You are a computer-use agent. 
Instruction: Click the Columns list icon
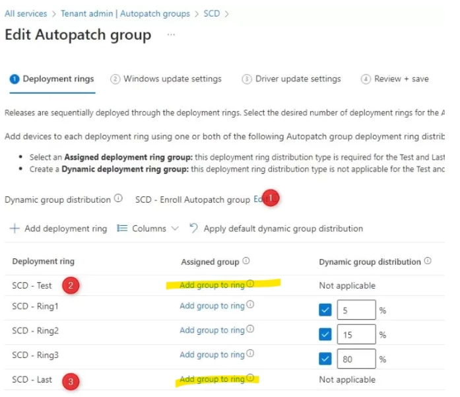(x=122, y=228)
